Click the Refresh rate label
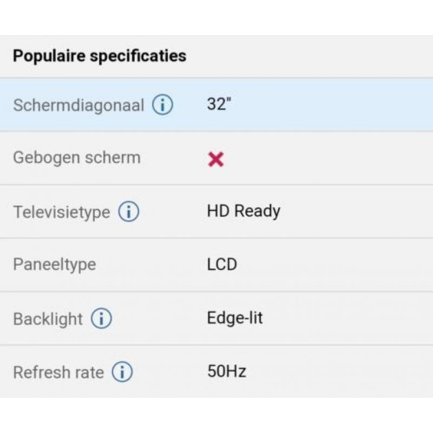Screen dimensions: 433x433 (x=58, y=372)
